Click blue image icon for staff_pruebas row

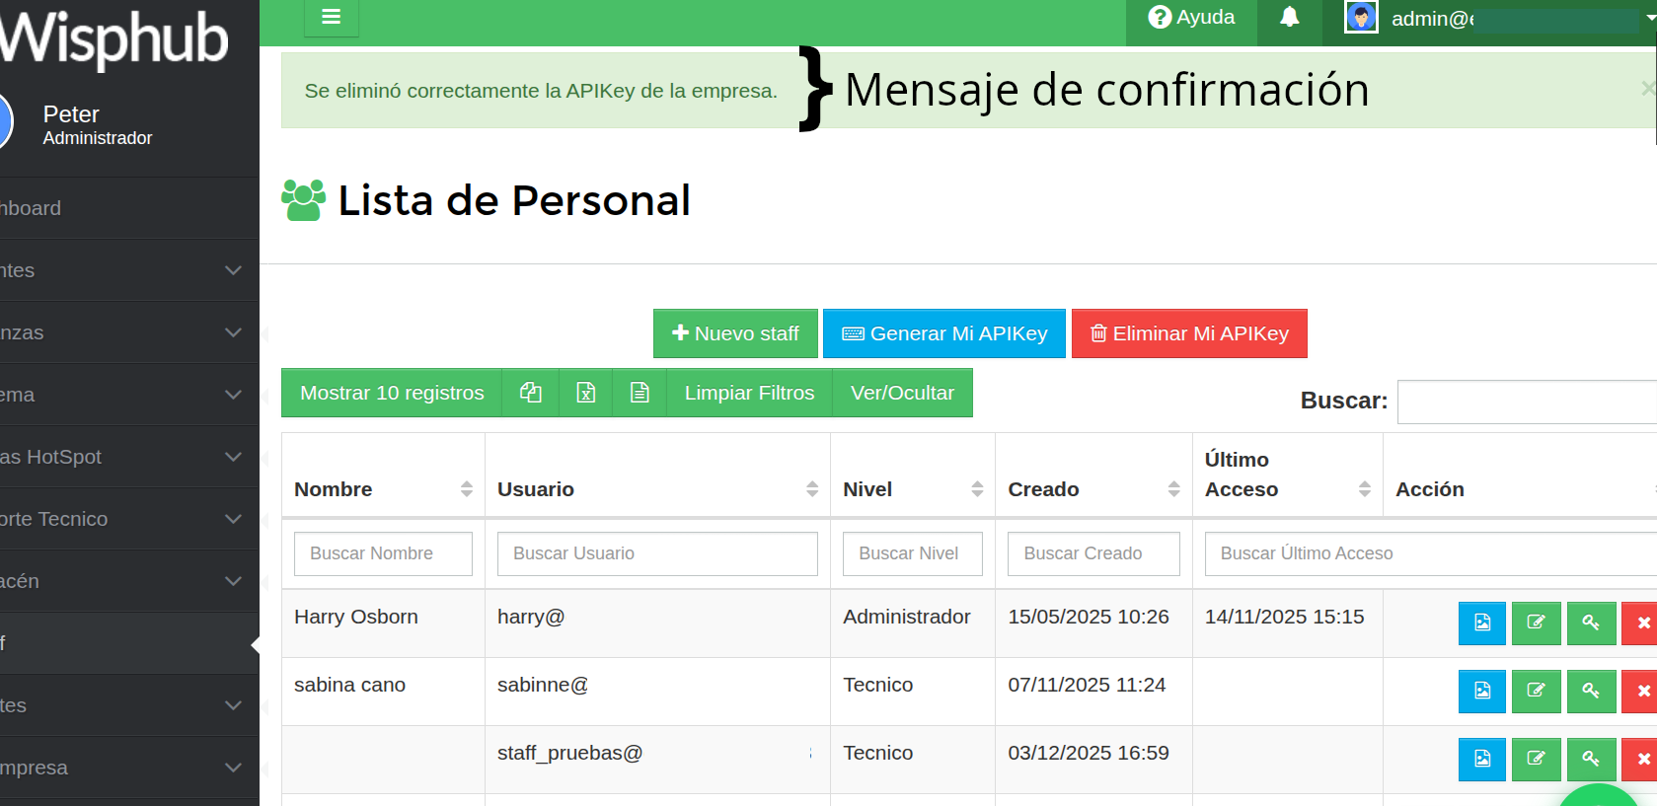tap(1482, 759)
